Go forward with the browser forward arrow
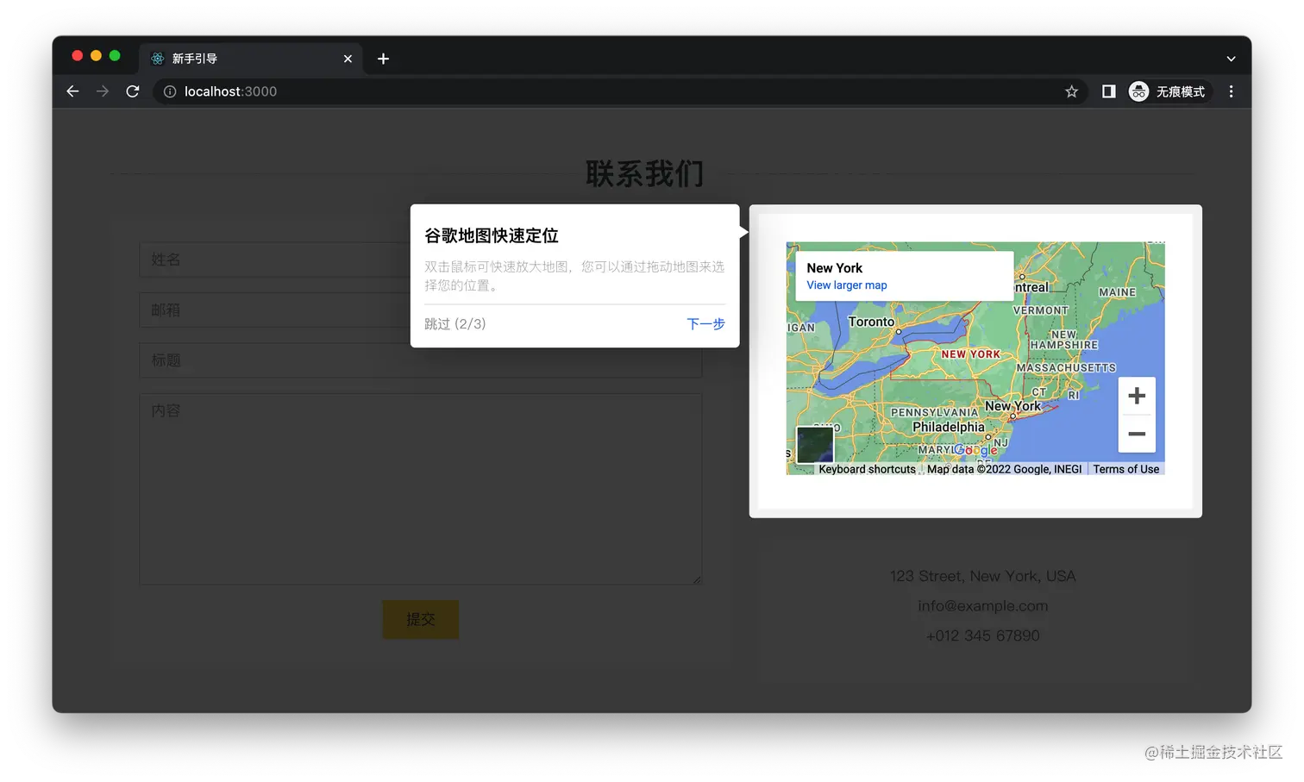 coord(103,91)
